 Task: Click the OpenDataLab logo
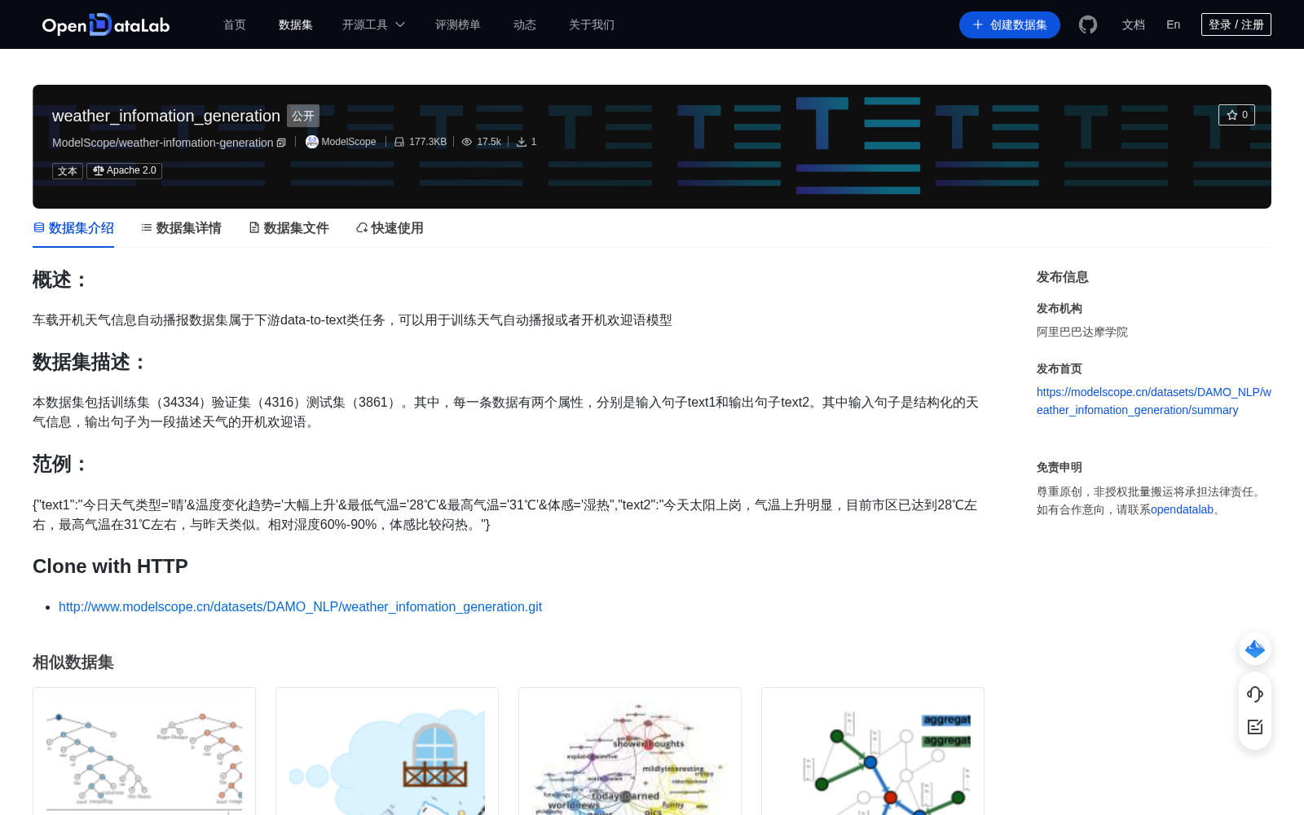point(106,24)
